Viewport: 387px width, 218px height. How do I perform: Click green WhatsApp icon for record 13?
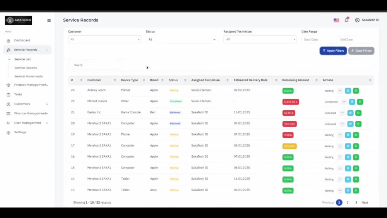356,191
